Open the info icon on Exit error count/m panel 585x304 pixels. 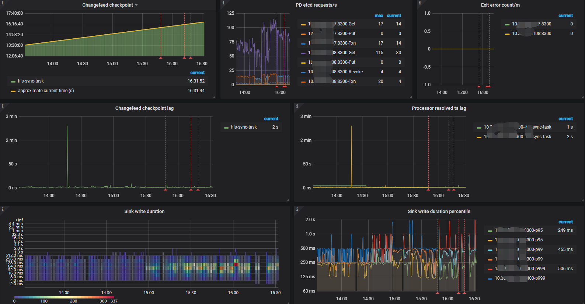tap(419, 3)
